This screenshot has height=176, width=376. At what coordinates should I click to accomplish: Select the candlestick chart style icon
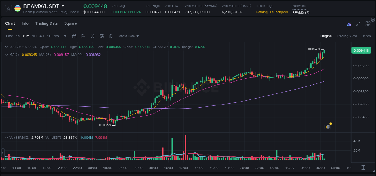(93, 36)
